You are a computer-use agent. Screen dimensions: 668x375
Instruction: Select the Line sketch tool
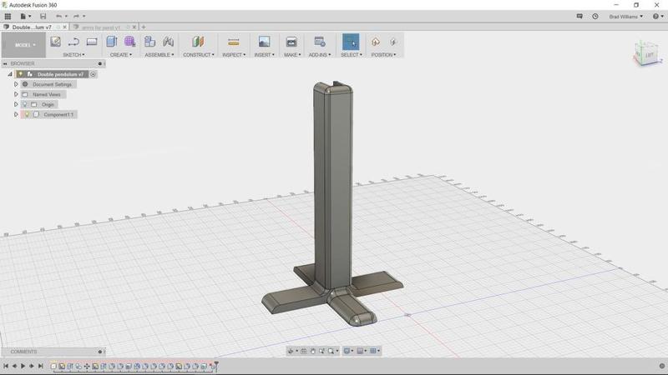coord(73,42)
